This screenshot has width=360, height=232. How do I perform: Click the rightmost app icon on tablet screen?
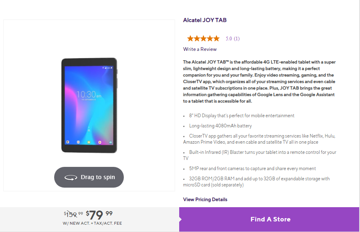(x=110, y=142)
